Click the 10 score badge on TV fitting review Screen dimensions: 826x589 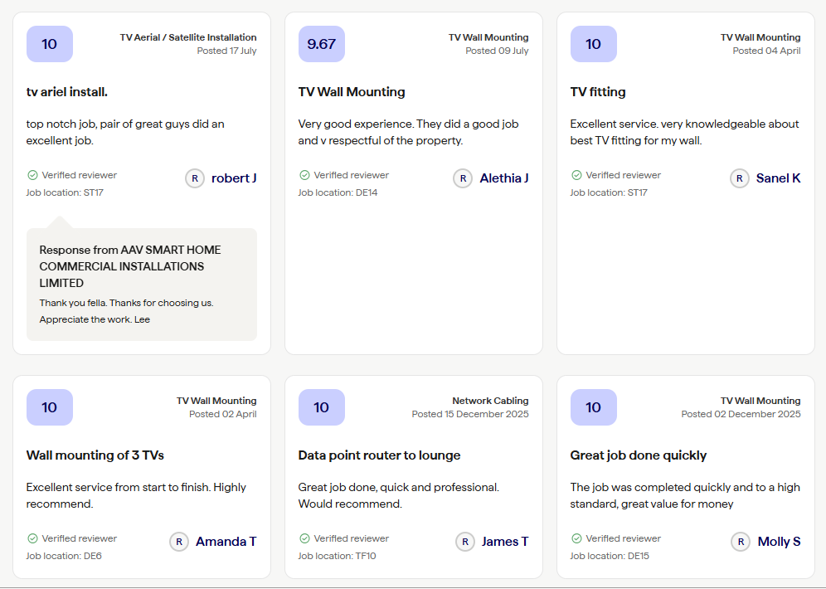tap(593, 44)
